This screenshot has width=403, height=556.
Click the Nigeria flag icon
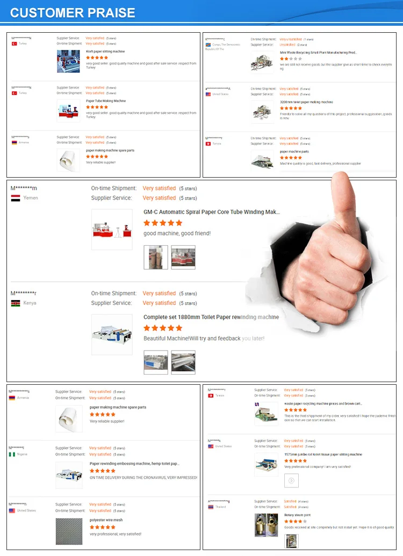pos(12,454)
